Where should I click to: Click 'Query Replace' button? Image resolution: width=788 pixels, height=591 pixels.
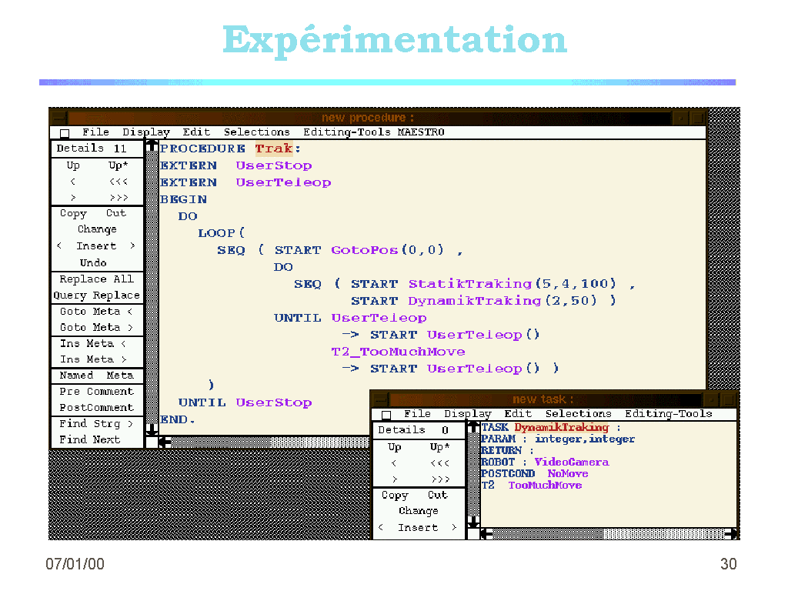click(x=97, y=295)
